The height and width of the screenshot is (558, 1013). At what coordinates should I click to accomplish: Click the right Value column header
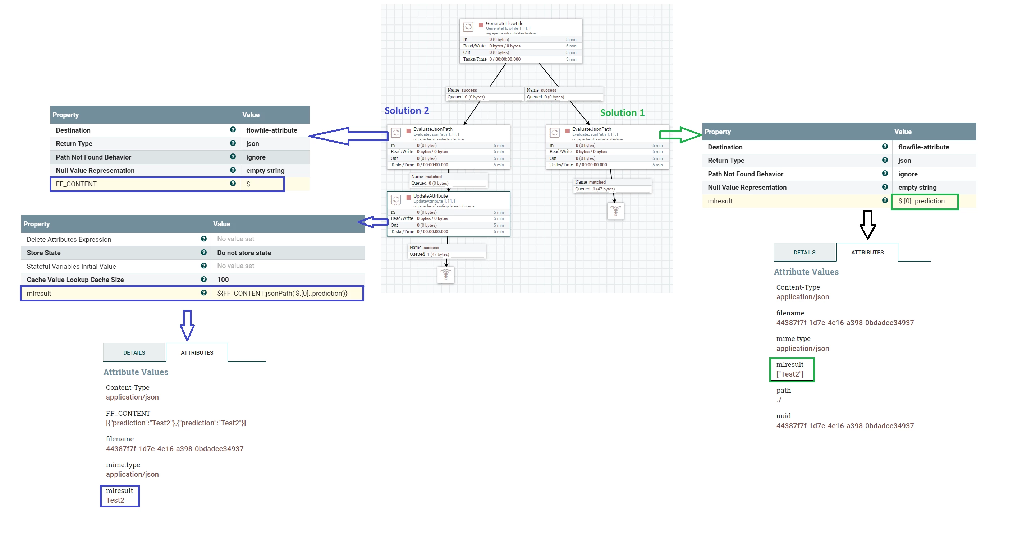click(903, 132)
